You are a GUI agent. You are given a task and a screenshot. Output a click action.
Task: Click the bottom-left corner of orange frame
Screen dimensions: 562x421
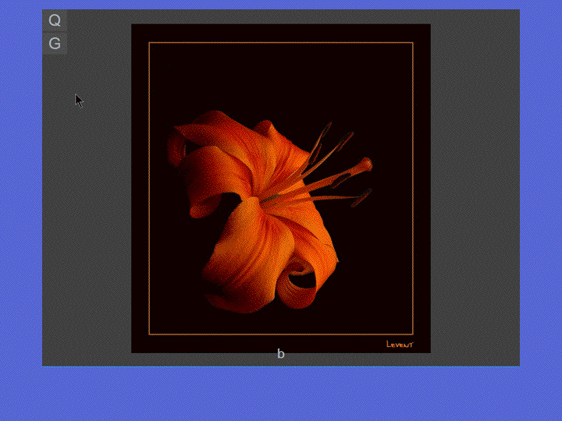click(x=150, y=334)
